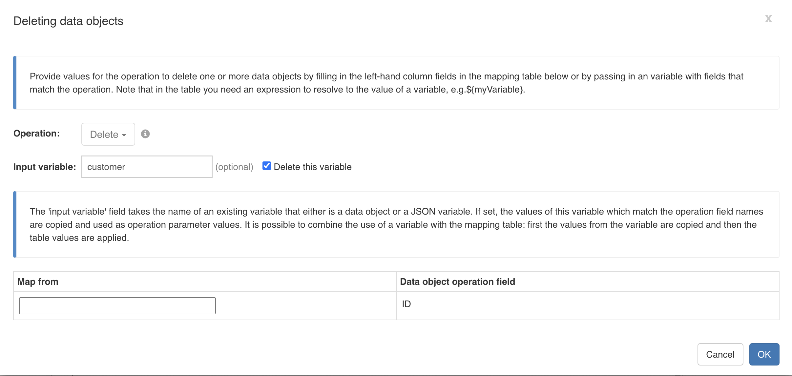
Task: Click the top instruction note about providing values
Action: point(394,83)
